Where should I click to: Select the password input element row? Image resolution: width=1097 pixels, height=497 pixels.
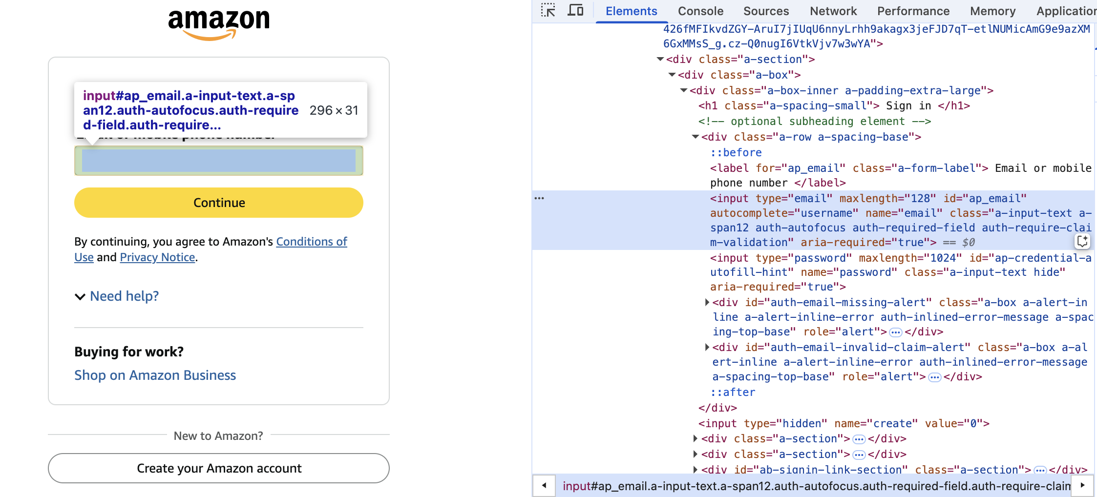[901, 272]
